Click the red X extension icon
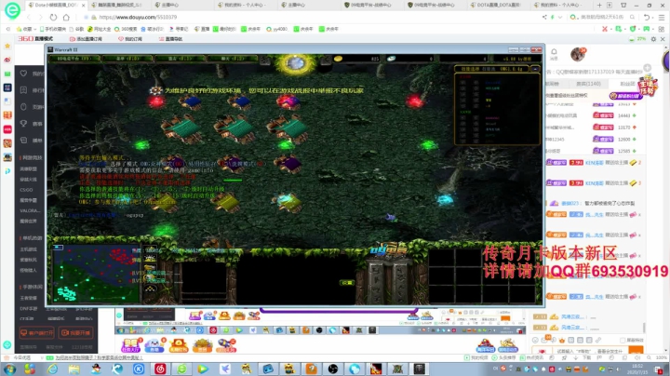Screen dimensions: 670x376 coord(605,29)
